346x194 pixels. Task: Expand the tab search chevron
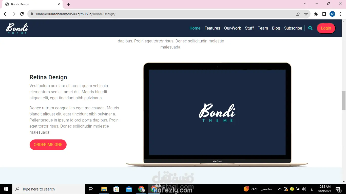pyautogui.click(x=305, y=4)
